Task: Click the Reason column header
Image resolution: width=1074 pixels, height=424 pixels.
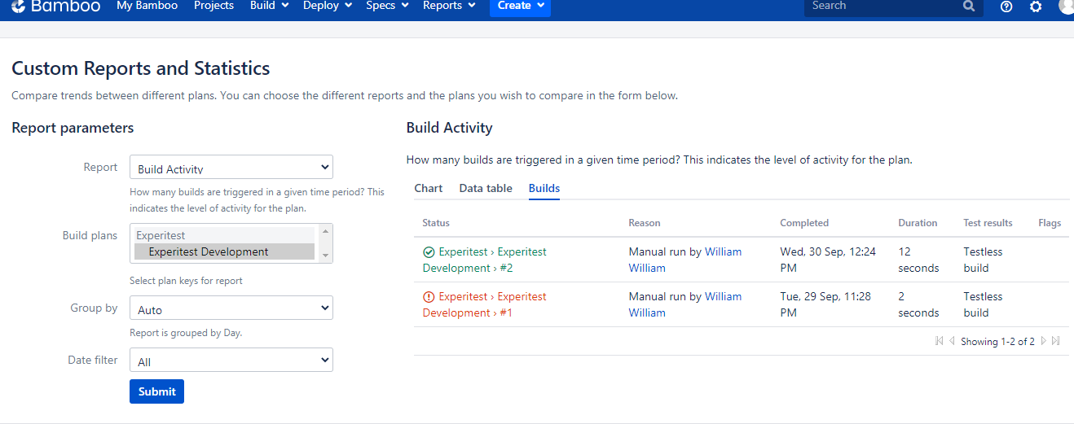Action: [x=645, y=222]
